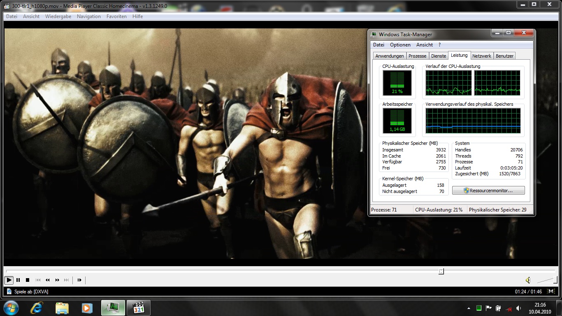Switch to the Dienste tab
562x316 pixels.
point(439,56)
